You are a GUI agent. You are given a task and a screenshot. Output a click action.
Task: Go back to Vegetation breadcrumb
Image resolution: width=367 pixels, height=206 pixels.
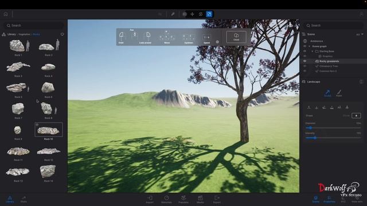(x=24, y=34)
